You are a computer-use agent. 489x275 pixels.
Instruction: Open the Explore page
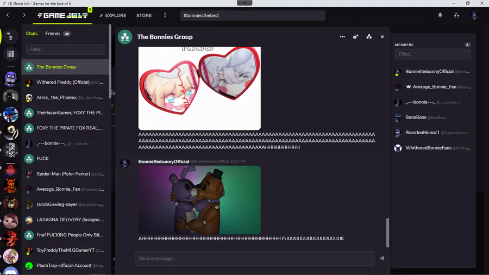[112, 15]
